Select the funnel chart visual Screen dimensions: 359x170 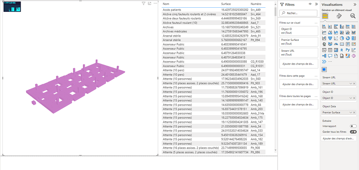[330, 38]
